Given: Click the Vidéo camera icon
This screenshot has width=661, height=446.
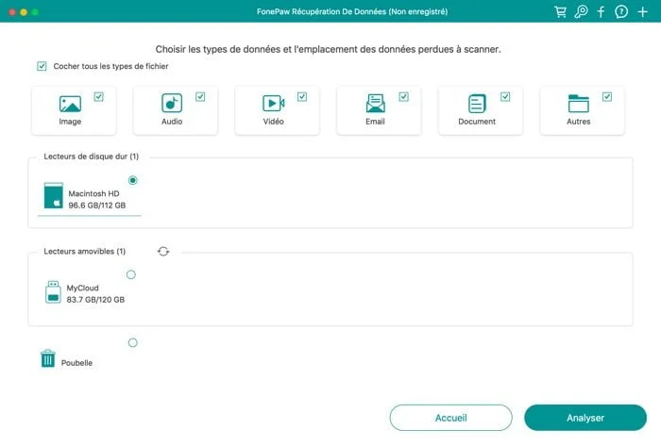Looking at the screenshot, I should click(274, 103).
